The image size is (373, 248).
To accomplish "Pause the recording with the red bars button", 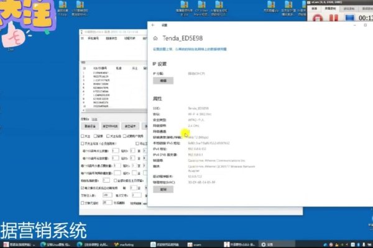I will tap(333, 17).
